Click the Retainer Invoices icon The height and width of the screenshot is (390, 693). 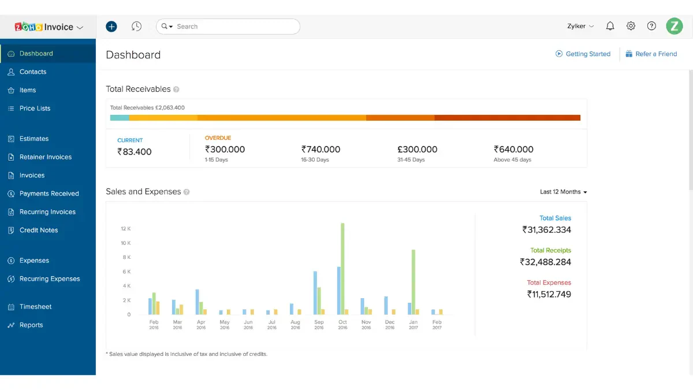pos(11,157)
